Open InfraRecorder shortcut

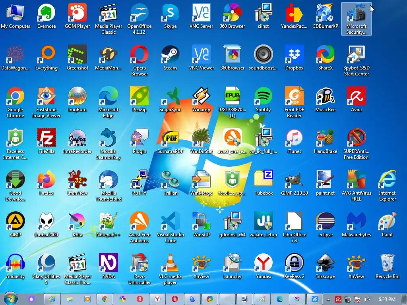pyautogui.click(x=78, y=141)
